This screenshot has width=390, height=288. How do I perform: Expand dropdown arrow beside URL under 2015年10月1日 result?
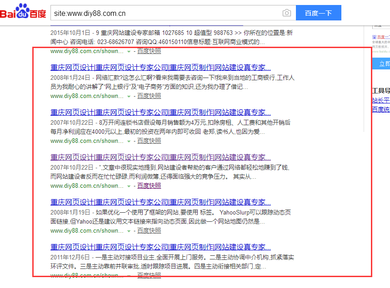point(129,52)
